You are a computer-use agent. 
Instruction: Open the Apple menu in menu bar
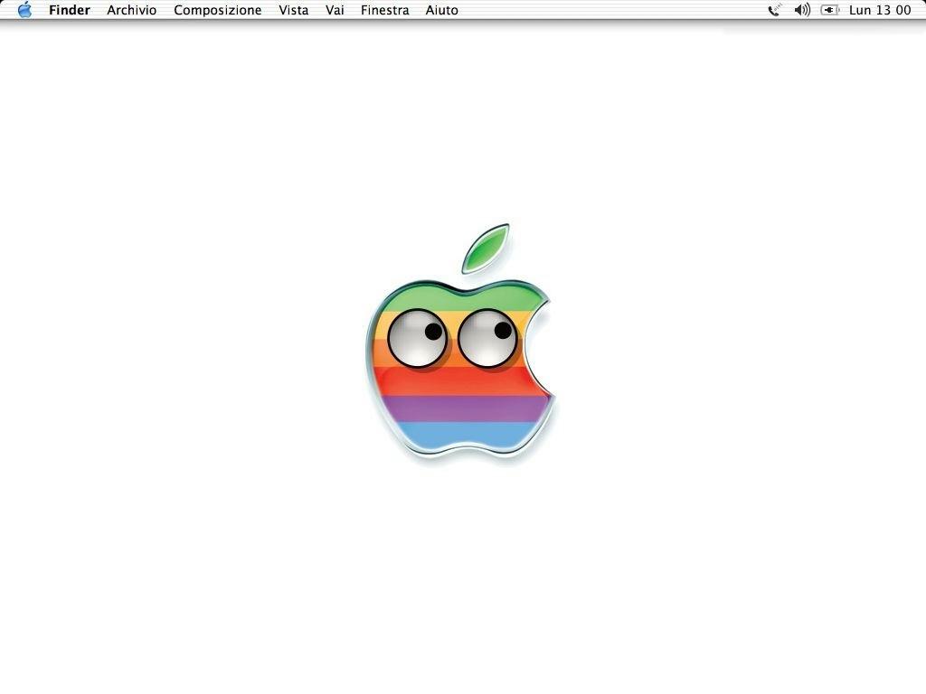pos(24,10)
